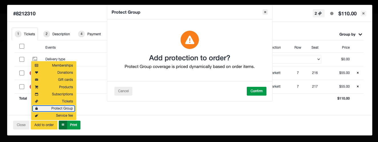Image resolution: width=378 pixels, height=142 pixels.
Task: Expand the Group by dropdown
Action: point(351,34)
